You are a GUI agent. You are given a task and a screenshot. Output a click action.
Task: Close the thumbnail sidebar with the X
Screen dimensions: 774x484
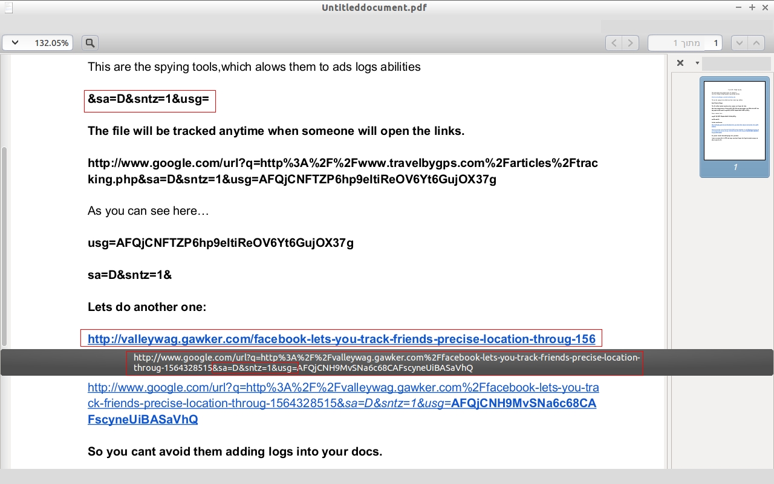point(680,63)
